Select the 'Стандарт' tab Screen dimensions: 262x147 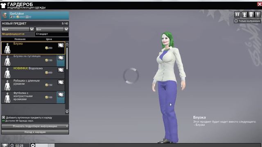[x=52, y=34]
